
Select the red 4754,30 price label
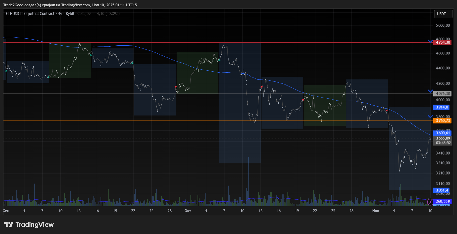pos(443,42)
